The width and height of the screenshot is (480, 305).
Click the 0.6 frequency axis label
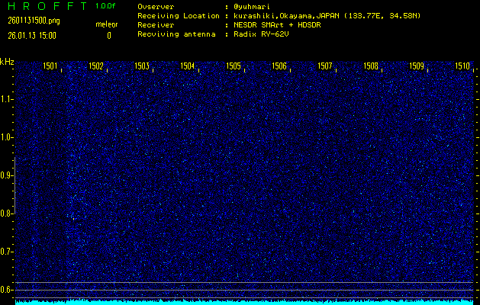[7, 290]
